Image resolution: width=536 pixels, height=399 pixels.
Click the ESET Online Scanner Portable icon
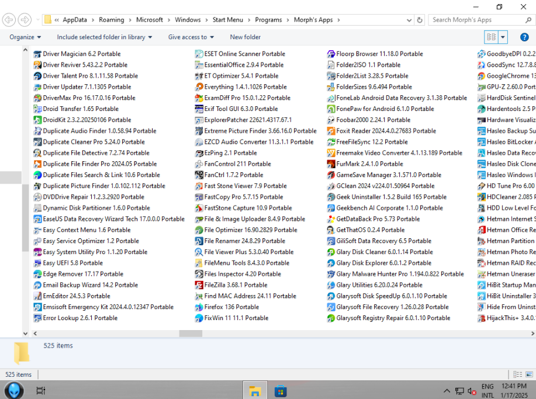coord(199,54)
